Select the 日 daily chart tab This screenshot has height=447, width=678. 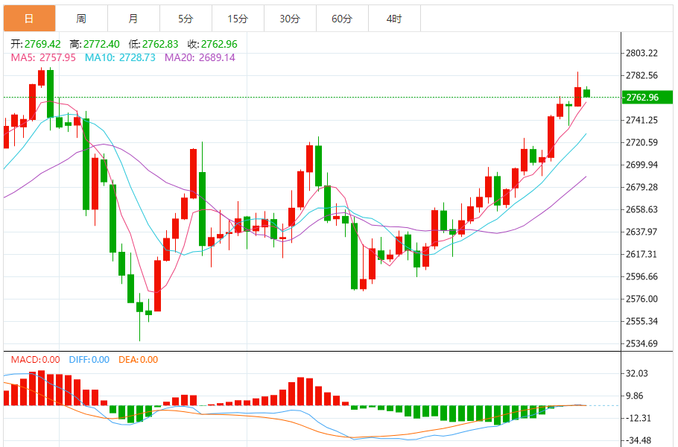pyautogui.click(x=29, y=19)
